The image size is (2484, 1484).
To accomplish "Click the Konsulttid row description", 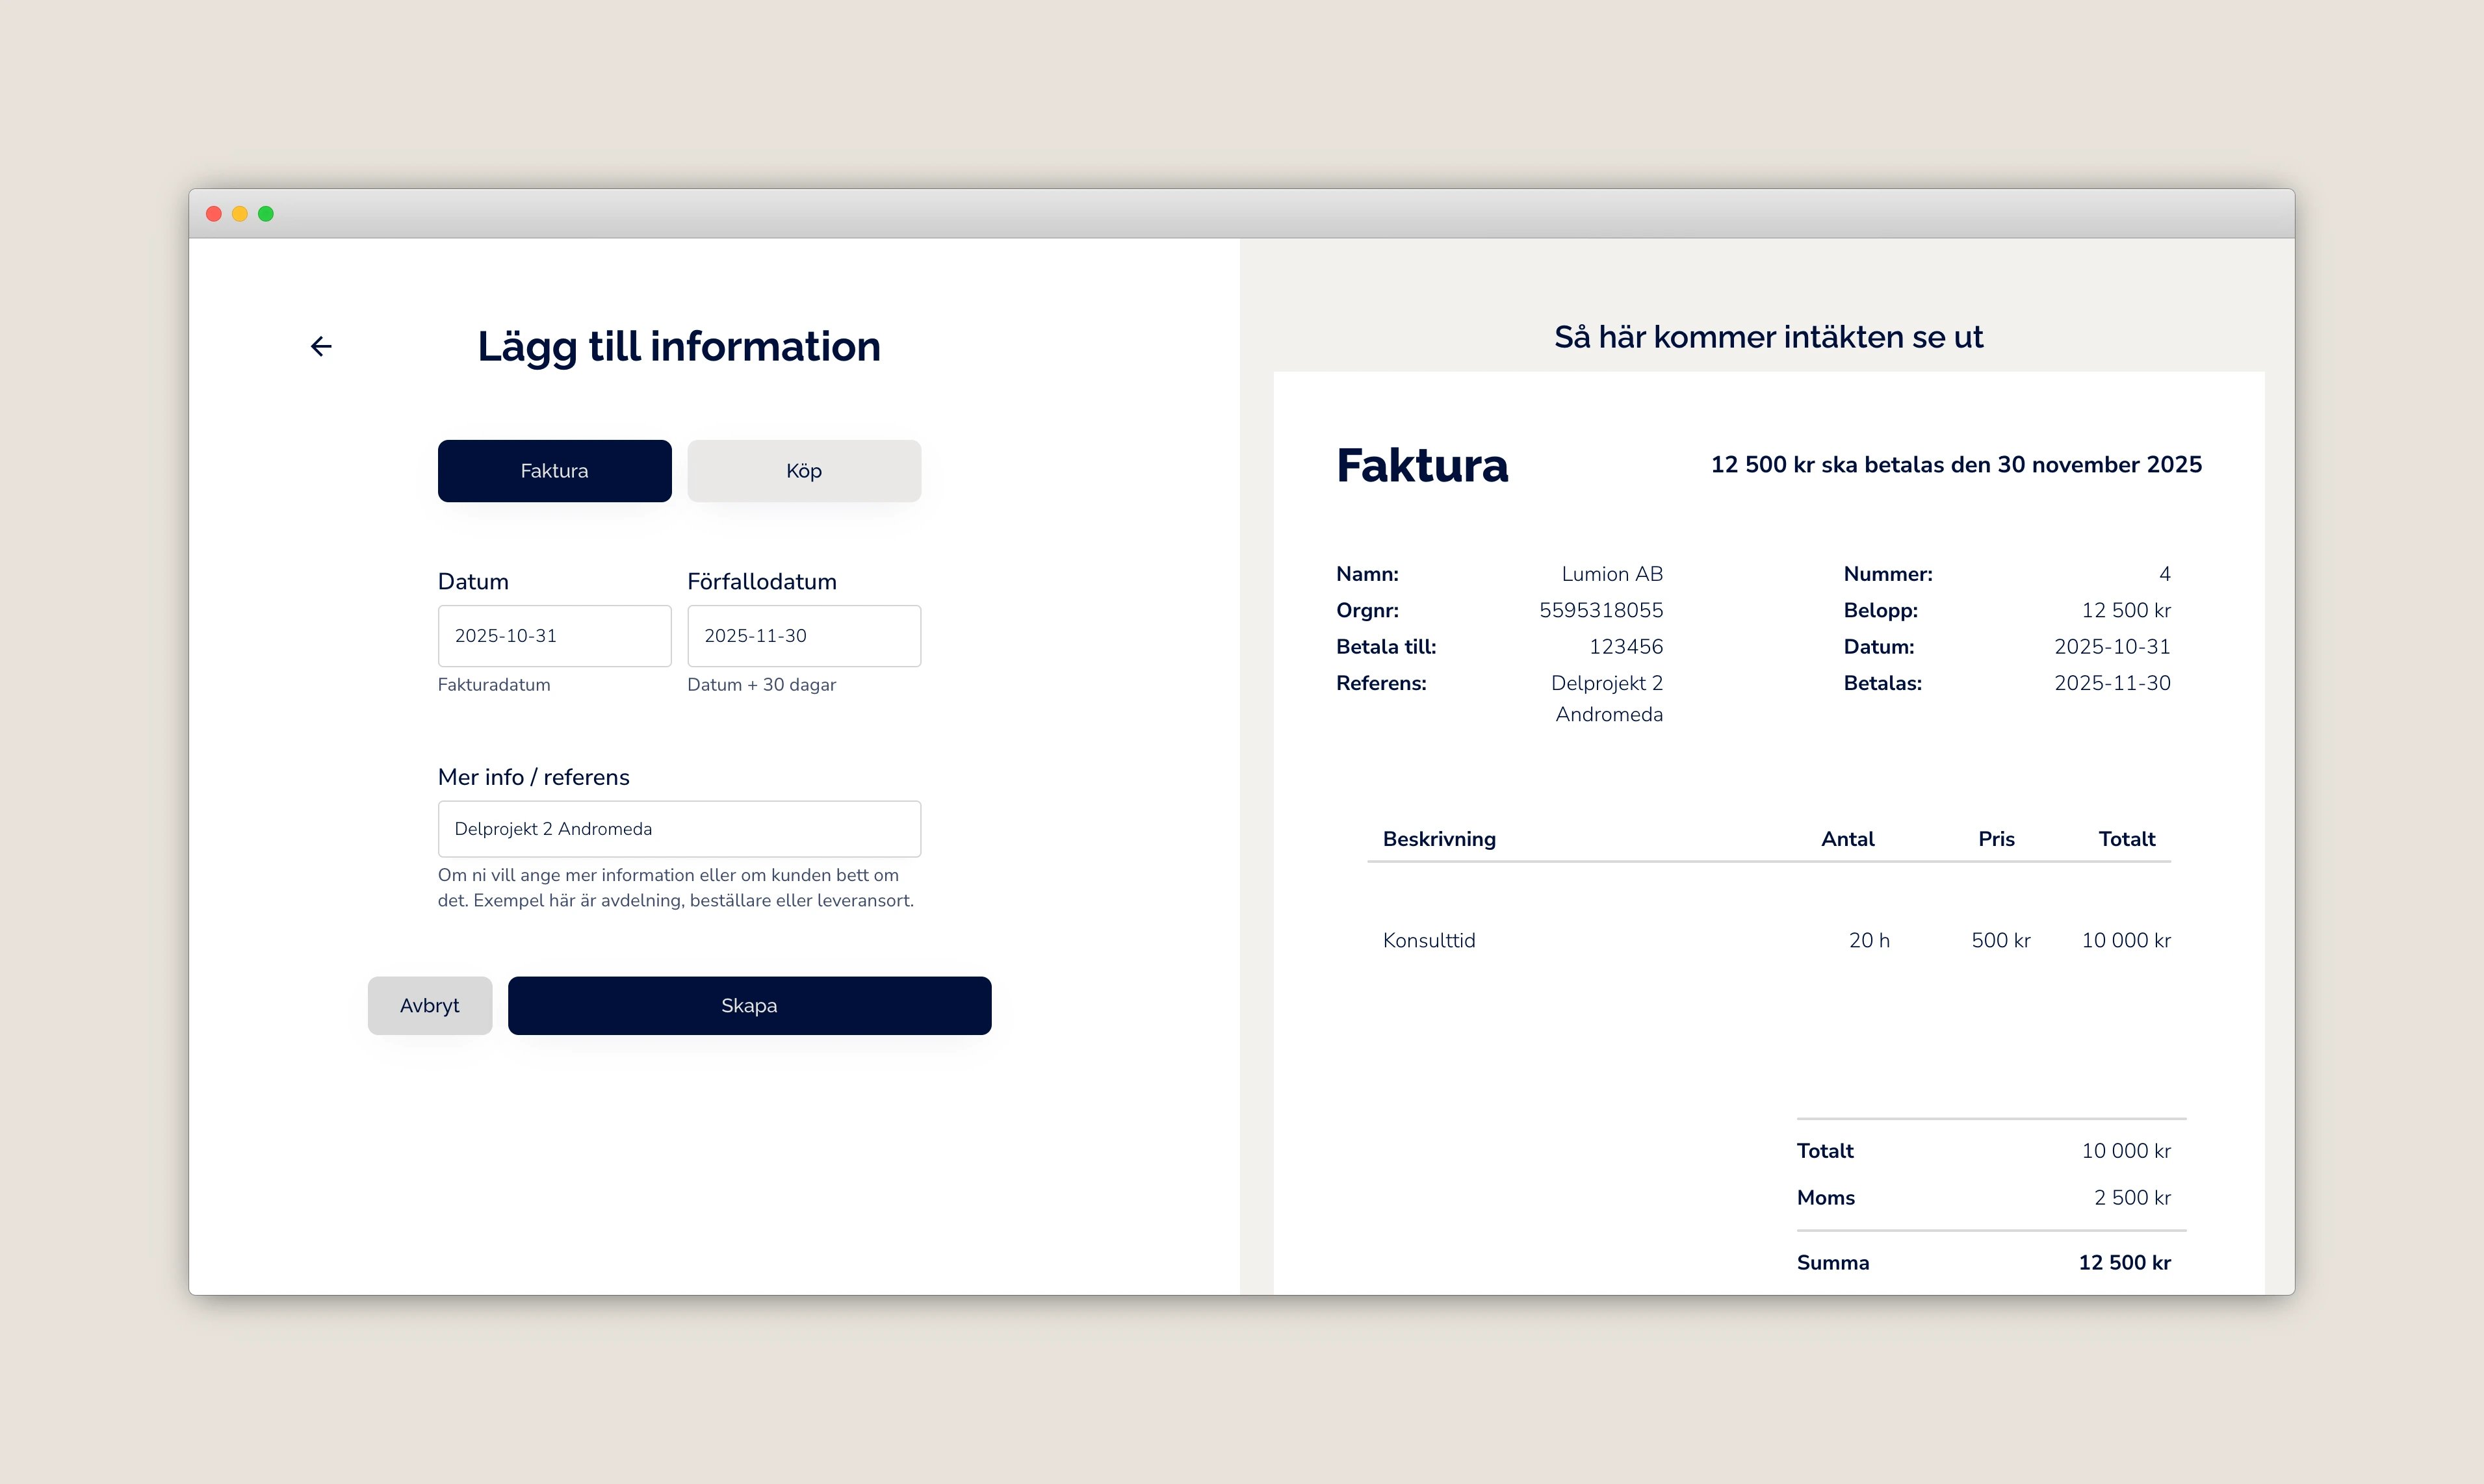I will coord(1428,940).
